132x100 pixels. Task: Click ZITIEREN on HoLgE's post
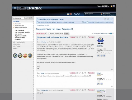[91, 73]
